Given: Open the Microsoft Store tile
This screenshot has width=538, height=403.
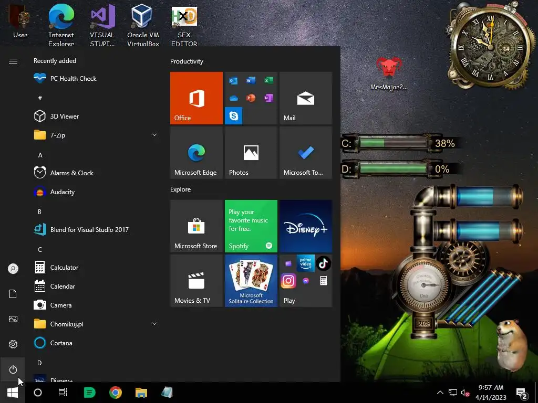Looking at the screenshot, I should coord(196,226).
